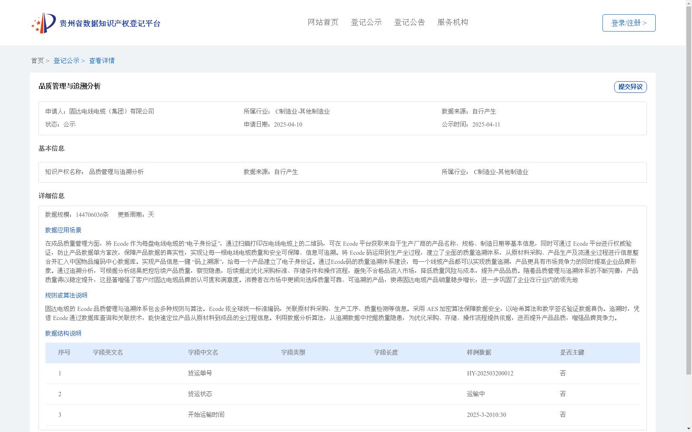This screenshot has width=692, height=432.
Task: Click 状态 公示 value
Action: click(x=70, y=124)
